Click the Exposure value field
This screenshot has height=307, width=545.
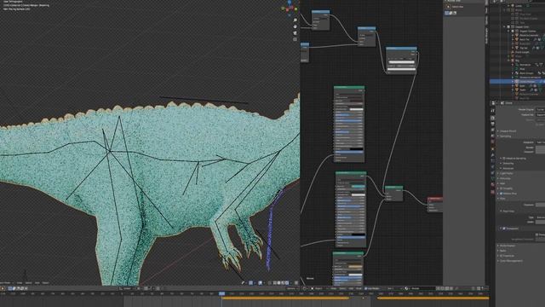(x=540, y=205)
